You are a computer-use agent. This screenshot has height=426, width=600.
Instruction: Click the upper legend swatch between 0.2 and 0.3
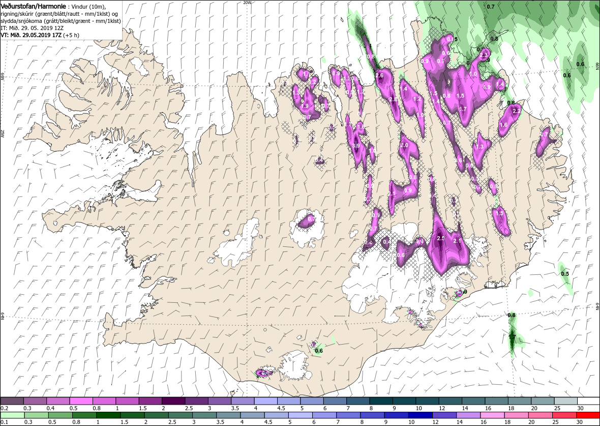tap(12, 401)
